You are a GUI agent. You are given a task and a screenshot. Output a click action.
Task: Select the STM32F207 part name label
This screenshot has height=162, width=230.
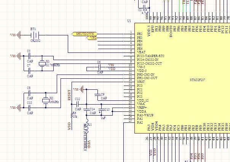(x=198, y=80)
